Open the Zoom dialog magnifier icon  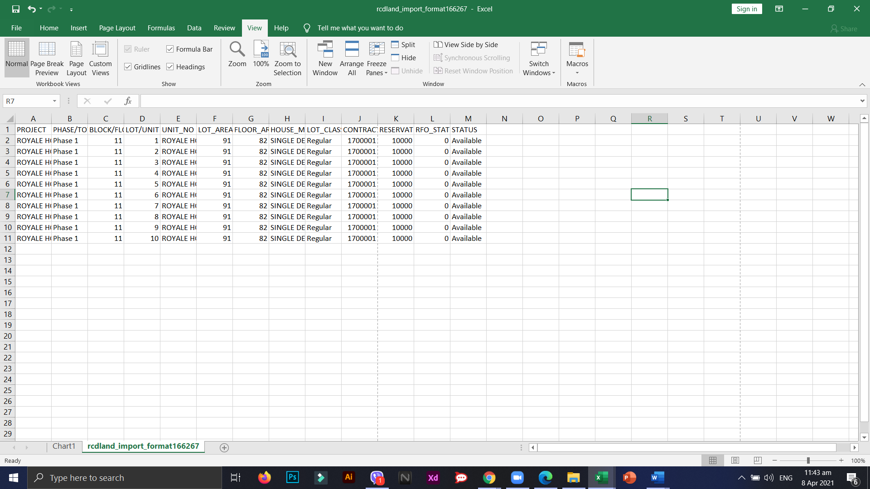point(237,50)
